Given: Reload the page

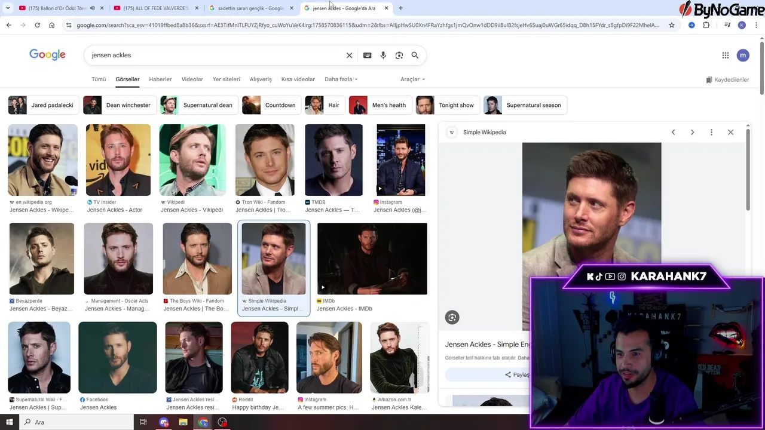Looking at the screenshot, I should point(37,25).
